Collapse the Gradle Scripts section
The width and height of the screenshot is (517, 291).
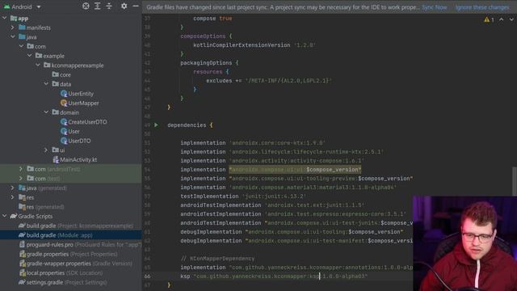pyautogui.click(x=5, y=216)
